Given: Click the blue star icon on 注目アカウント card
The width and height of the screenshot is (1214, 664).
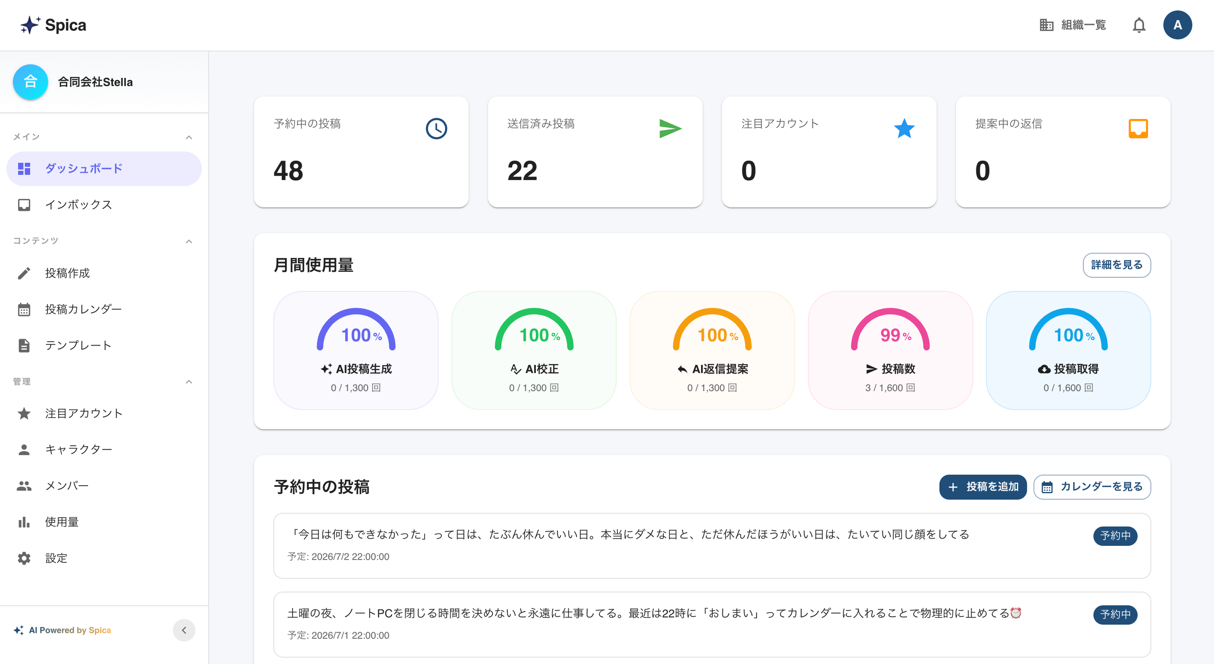Looking at the screenshot, I should [904, 128].
